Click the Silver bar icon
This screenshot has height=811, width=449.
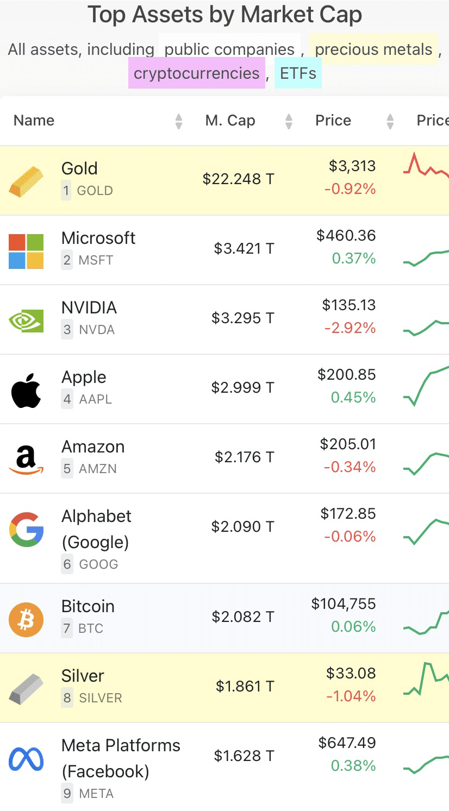coord(26,689)
